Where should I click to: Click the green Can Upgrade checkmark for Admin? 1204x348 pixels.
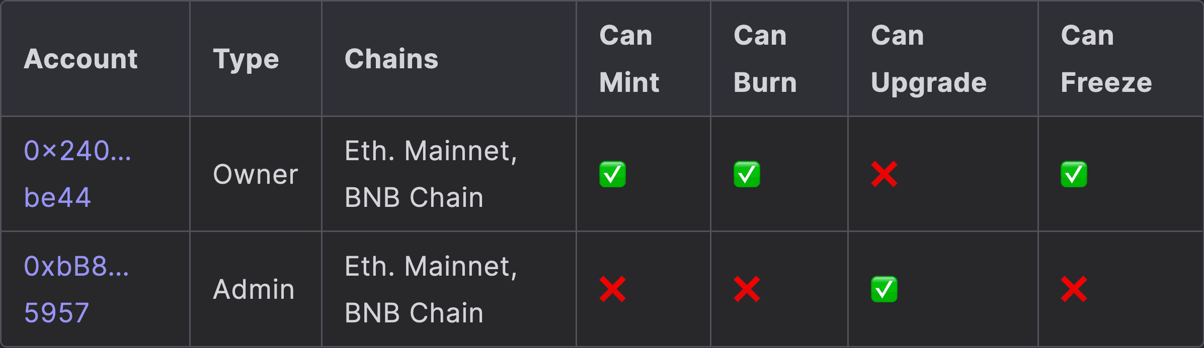[884, 289]
